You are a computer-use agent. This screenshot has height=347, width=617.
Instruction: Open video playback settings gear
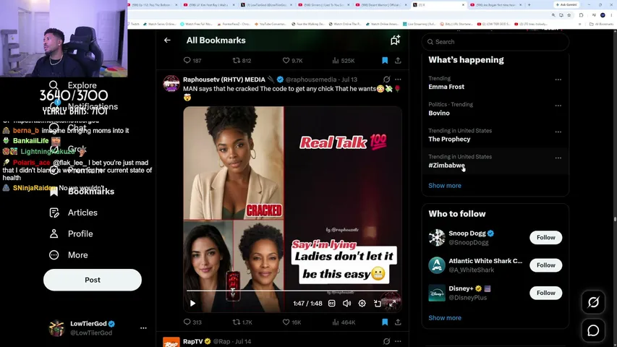click(362, 304)
